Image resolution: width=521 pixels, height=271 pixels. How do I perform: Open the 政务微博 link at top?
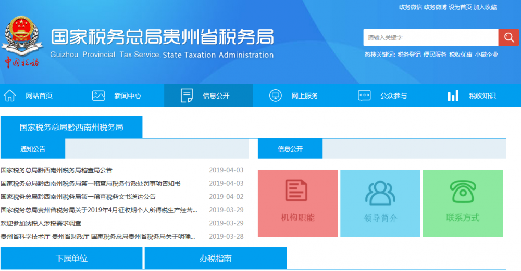[435, 7]
